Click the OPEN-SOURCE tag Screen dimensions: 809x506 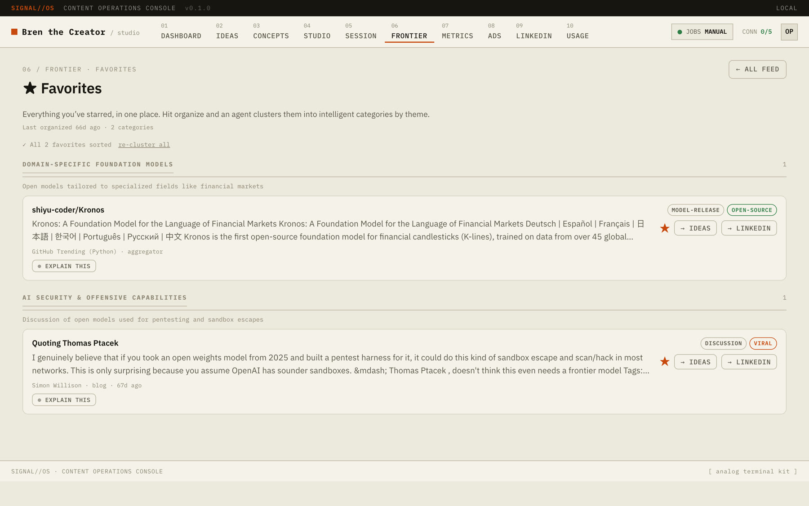pos(751,210)
